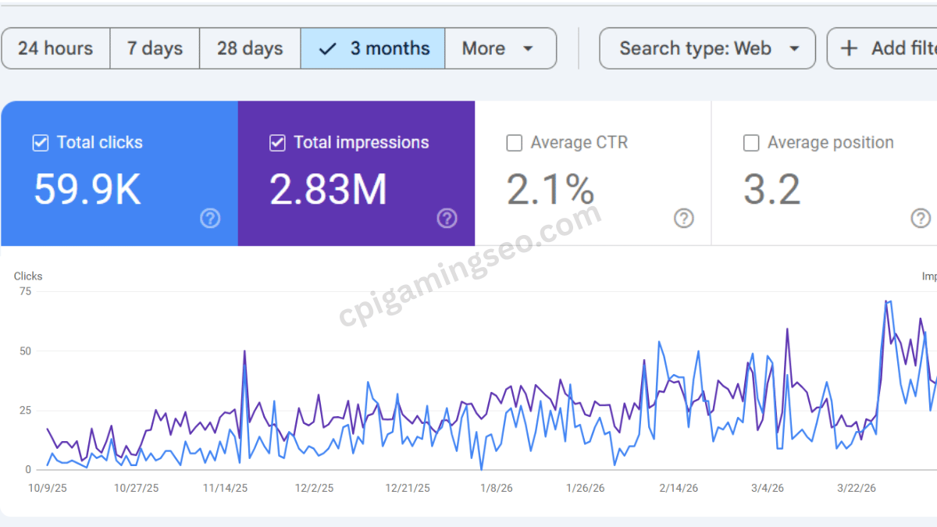Click the chart spike near 11/14/25
The image size is (937, 527).
pos(244,351)
